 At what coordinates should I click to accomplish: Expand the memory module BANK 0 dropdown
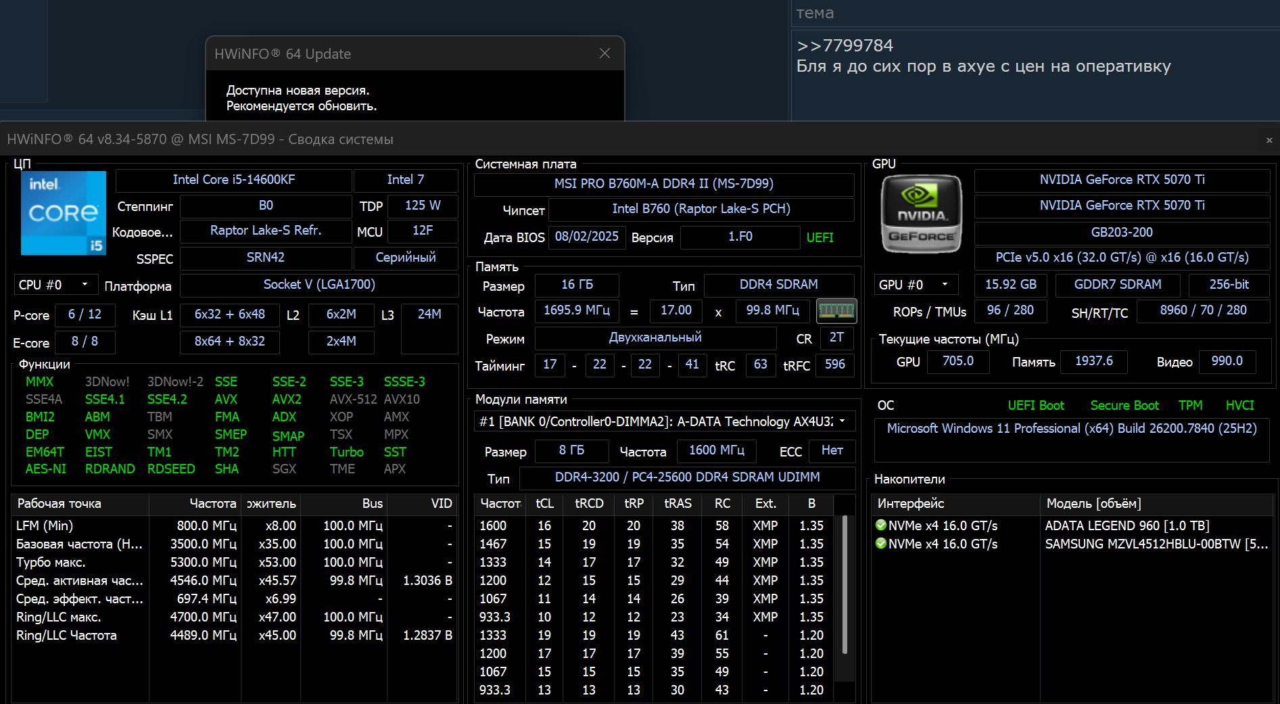coord(665,421)
